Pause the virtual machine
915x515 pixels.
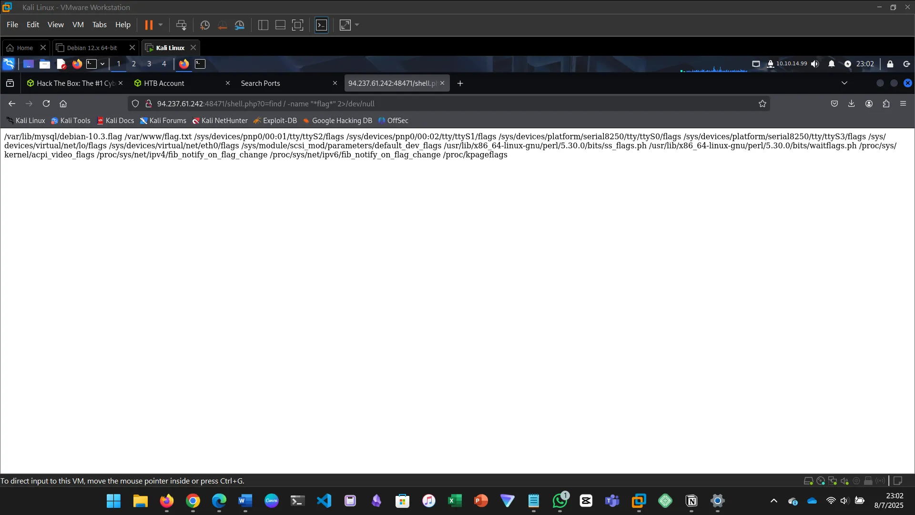149,25
